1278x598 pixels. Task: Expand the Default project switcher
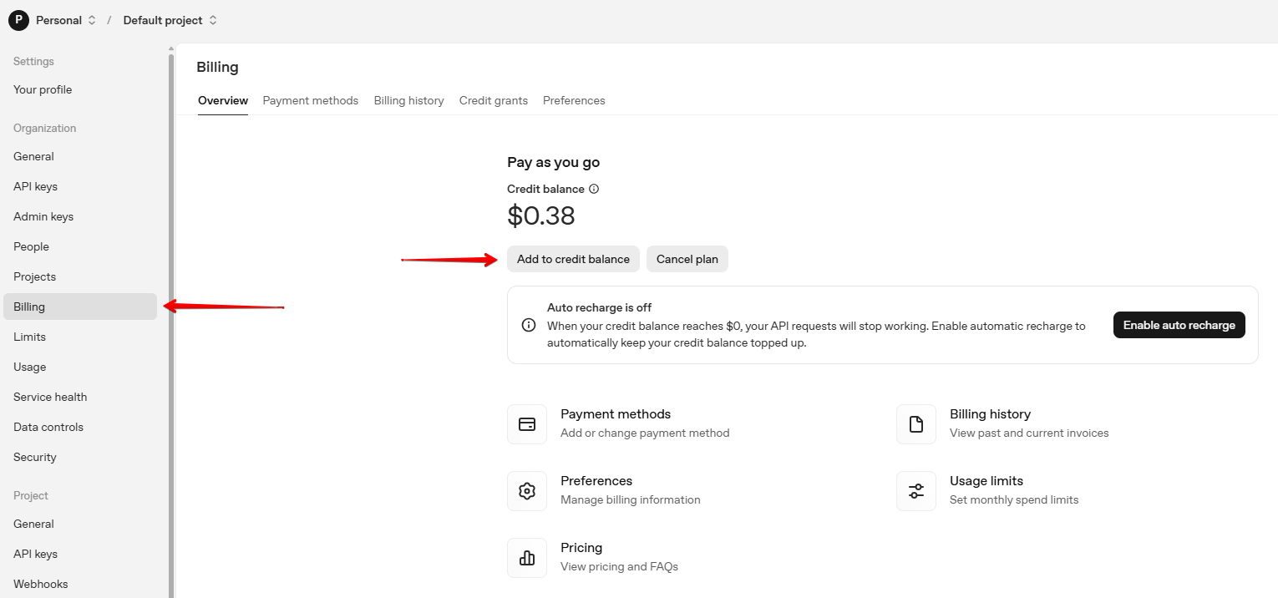click(x=213, y=20)
